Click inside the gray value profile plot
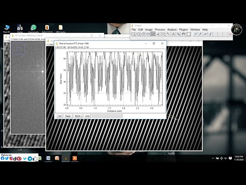246x185 pixels. point(115,79)
